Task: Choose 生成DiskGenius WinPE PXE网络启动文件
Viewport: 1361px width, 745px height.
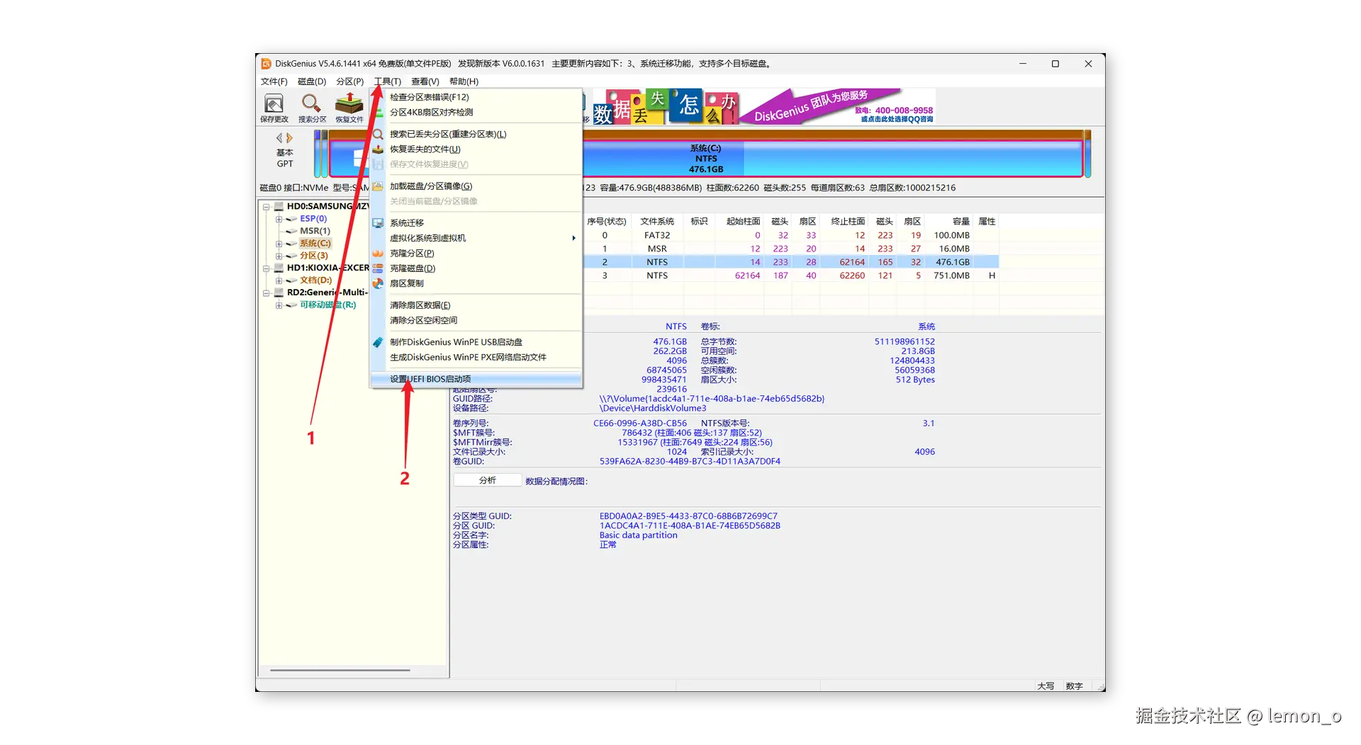Action: click(476, 357)
